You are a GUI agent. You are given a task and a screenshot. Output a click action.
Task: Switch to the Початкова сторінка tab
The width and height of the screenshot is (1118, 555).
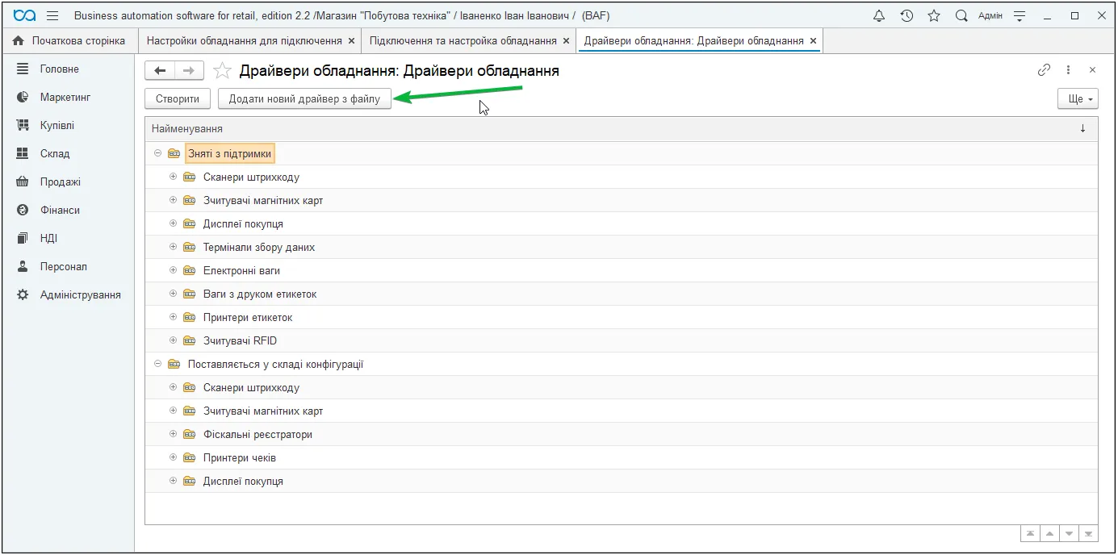69,40
